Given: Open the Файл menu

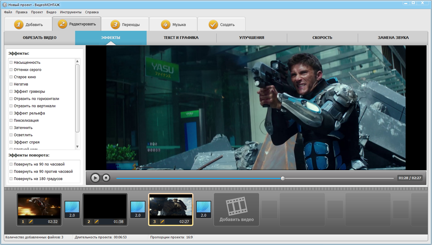Looking at the screenshot, I should (x=8, y=12).
